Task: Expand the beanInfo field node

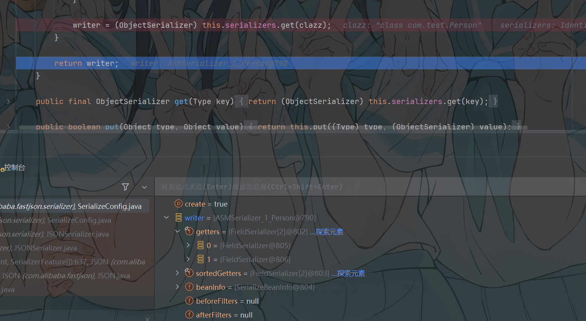Action: 177,287
